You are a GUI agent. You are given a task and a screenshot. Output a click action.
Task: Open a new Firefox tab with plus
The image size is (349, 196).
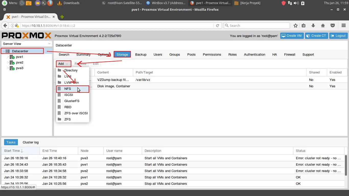(x=62, y=17)
